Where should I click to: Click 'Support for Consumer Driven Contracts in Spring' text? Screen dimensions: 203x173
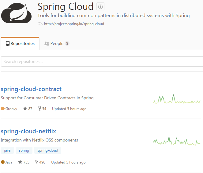click(47, 98)
